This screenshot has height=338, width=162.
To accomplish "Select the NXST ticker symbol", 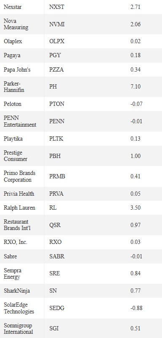I will (x=57, y=7).
